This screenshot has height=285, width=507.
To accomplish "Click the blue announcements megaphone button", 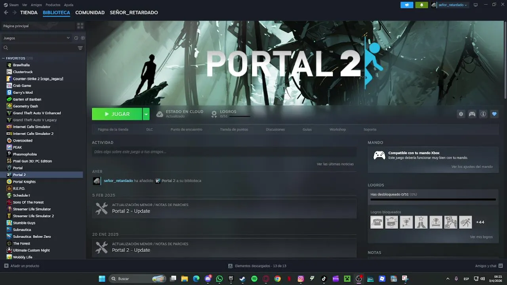I will point(407,5).
